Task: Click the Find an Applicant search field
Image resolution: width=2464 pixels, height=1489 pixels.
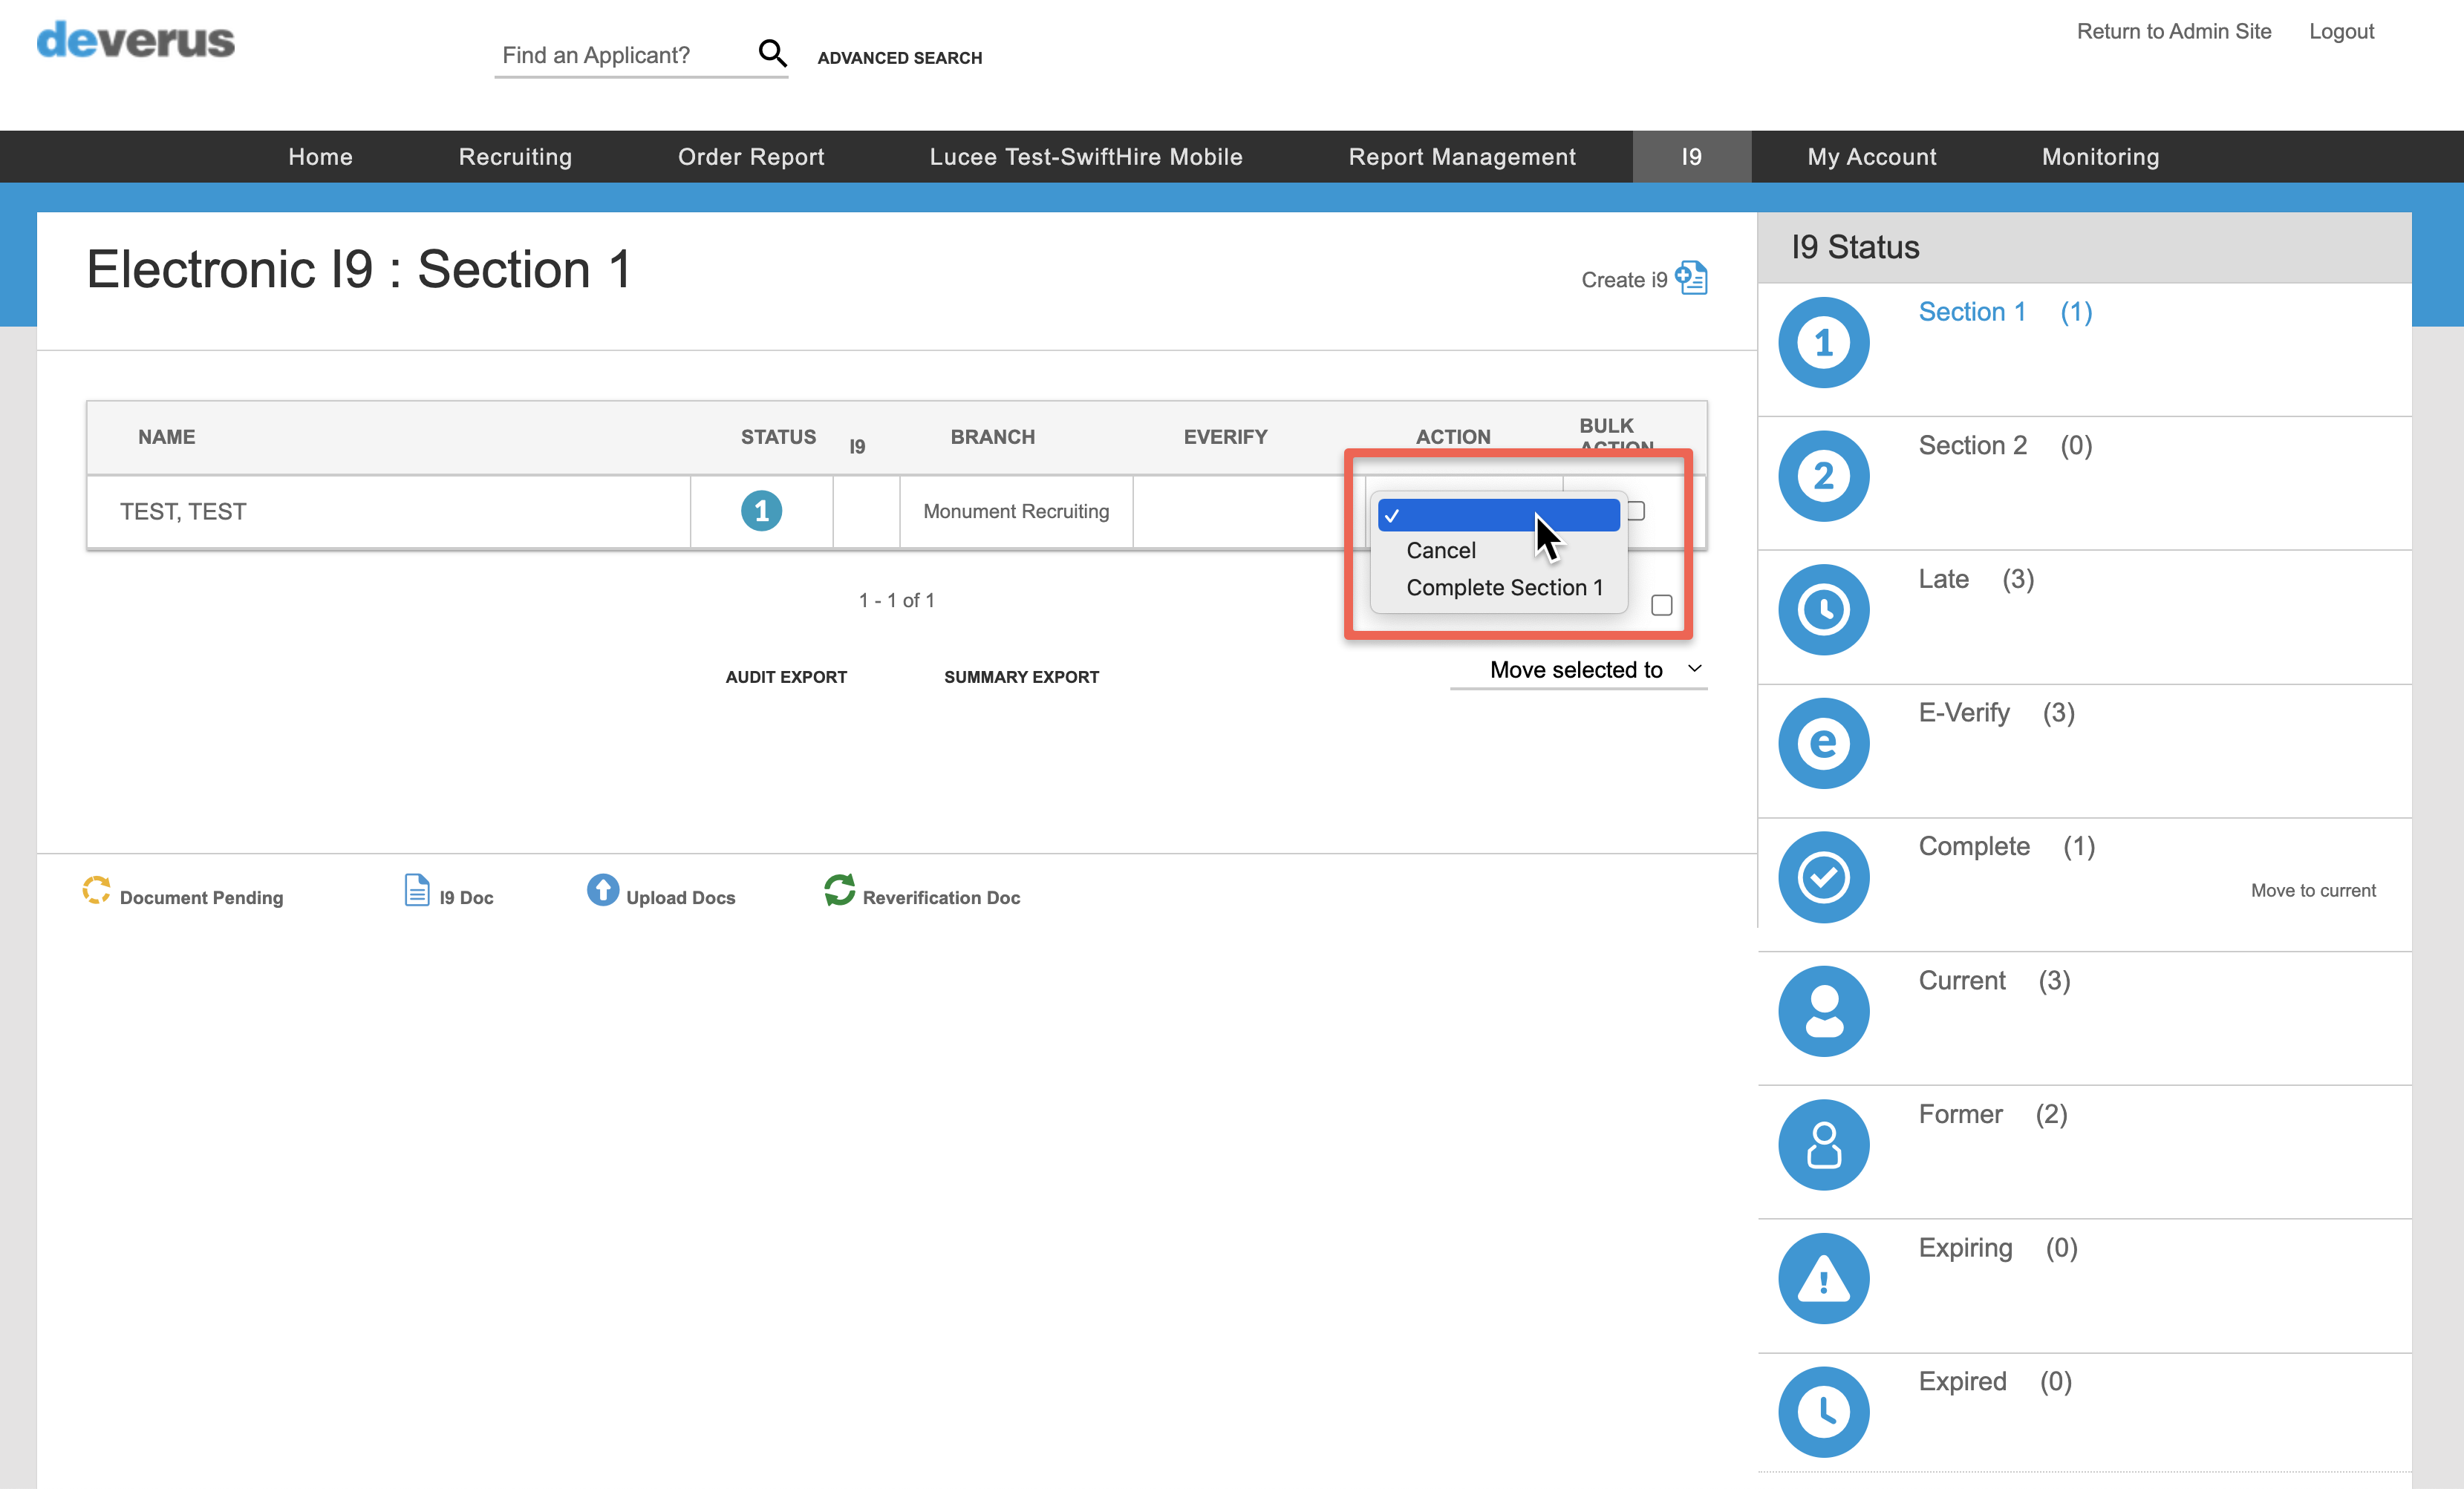Action: coord(624,55)
